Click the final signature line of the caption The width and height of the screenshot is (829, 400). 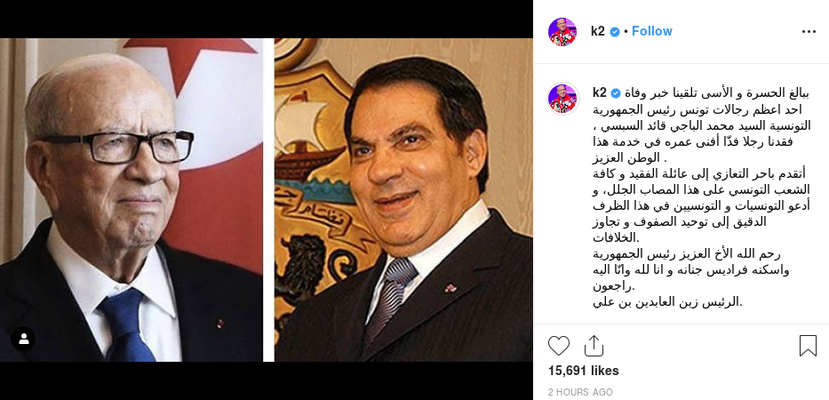[668, 302]
